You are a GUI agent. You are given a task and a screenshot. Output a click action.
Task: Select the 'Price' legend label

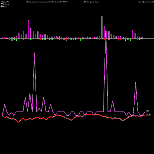tap(5, 7)
